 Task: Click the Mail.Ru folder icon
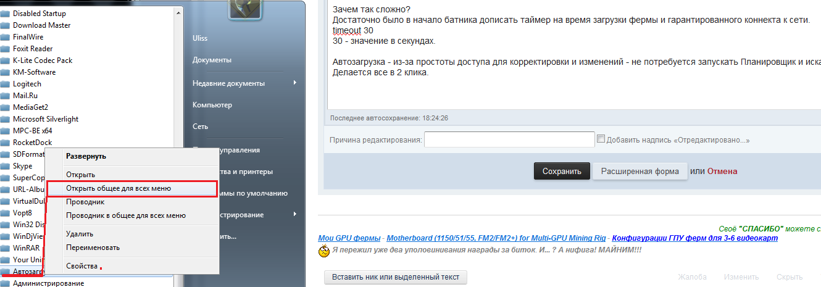(x=5, y=96)
